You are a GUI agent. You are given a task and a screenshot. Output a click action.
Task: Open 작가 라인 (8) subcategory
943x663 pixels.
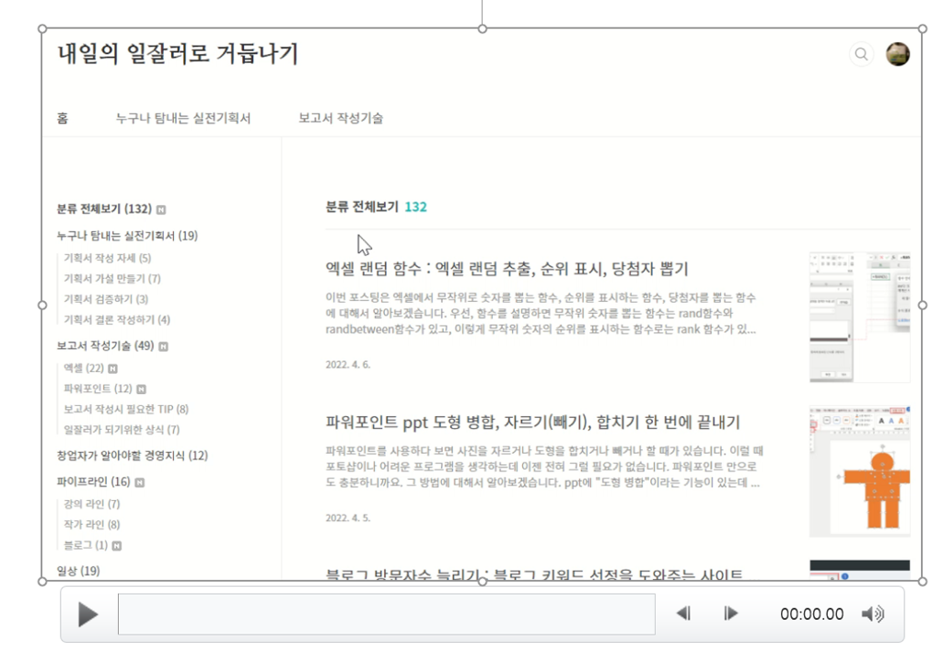[92, 524]
